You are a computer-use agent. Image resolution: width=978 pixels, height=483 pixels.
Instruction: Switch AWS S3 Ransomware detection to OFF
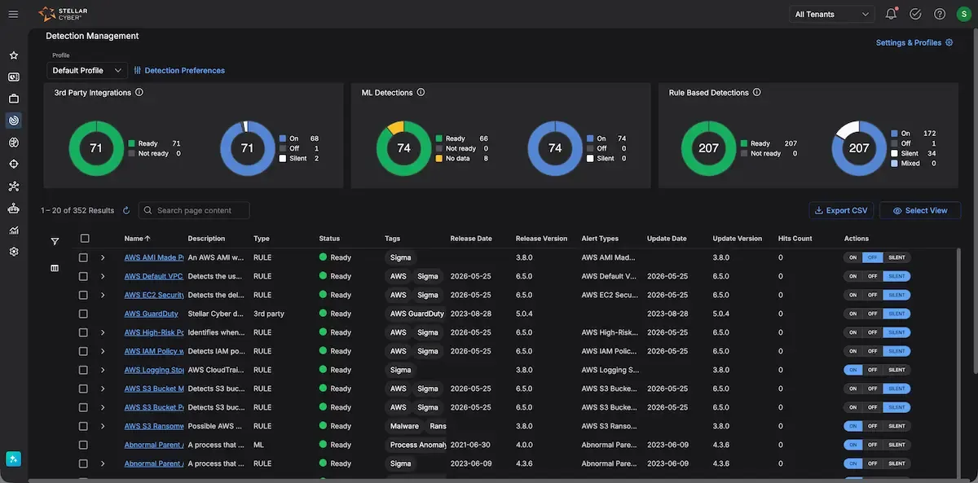tap(872, 426)
